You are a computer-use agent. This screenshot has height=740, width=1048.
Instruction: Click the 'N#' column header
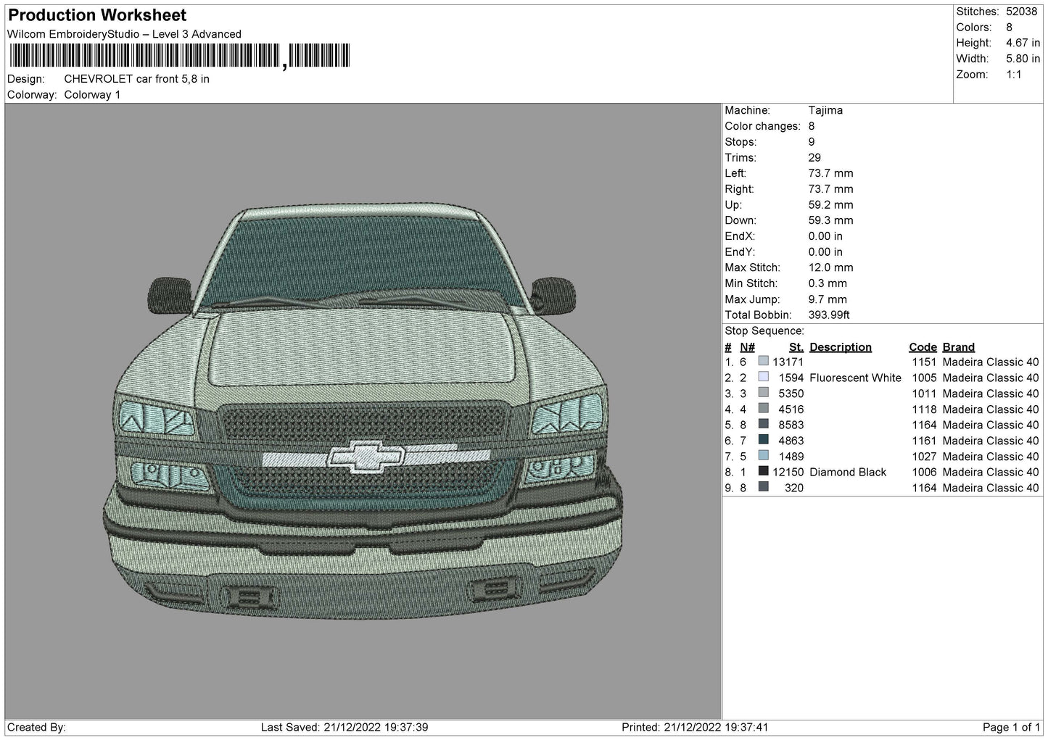pos(747,347)
